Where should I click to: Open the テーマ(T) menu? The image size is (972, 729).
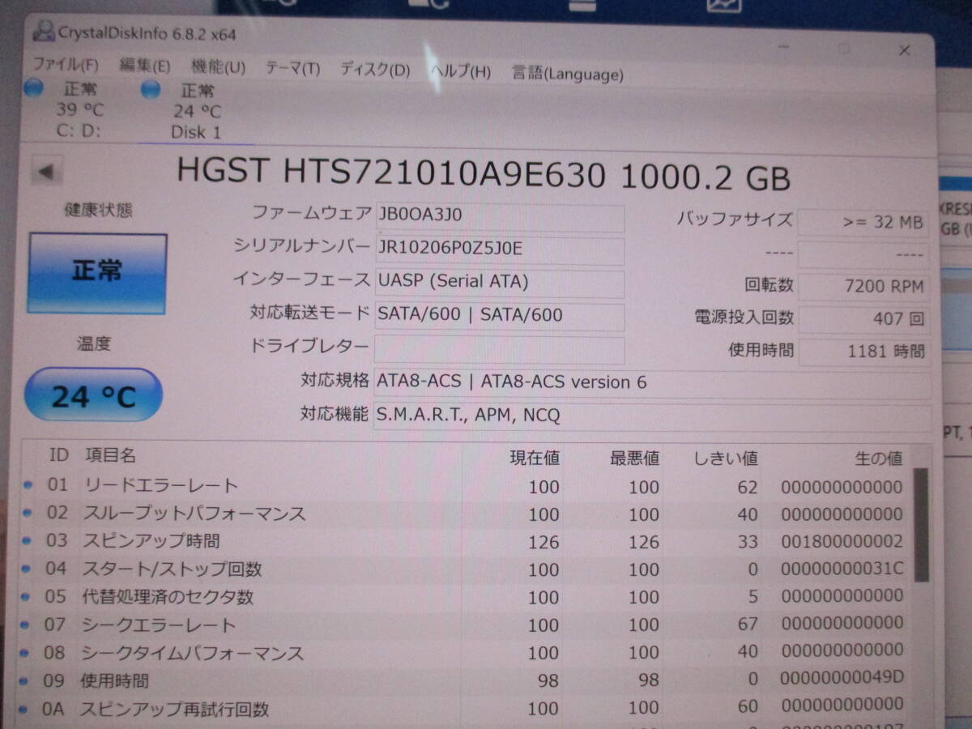292,69
